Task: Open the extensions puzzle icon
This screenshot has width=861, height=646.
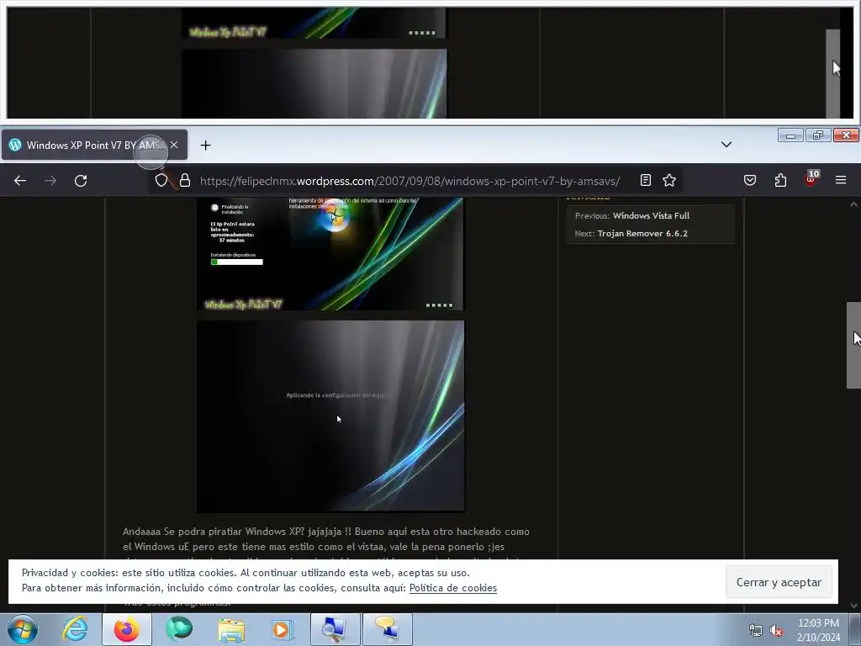Action: coord(780,180)
